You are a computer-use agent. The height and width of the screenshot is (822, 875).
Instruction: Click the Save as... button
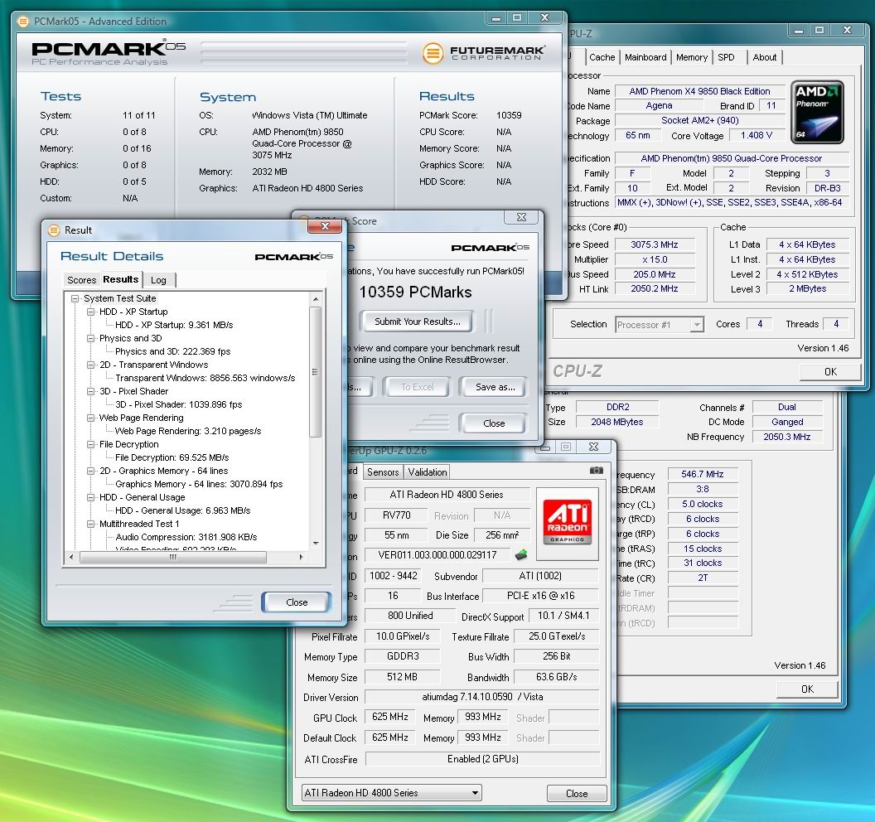tap(495, 387)
